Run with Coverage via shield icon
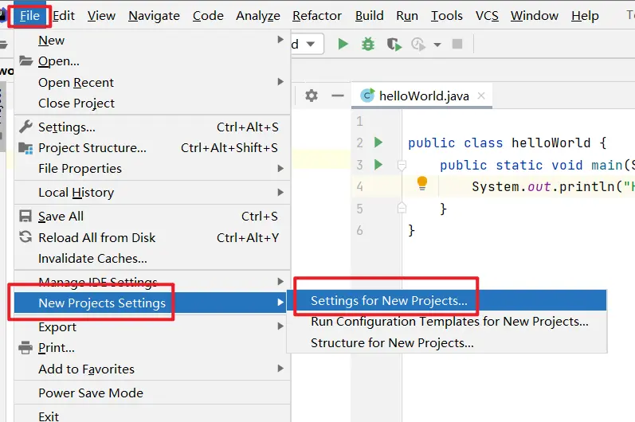The width and height of the screenshot is (635, 422). pos(393,45)
